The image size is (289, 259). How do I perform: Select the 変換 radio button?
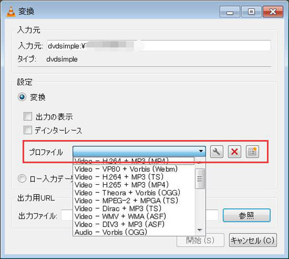[22, 97]
